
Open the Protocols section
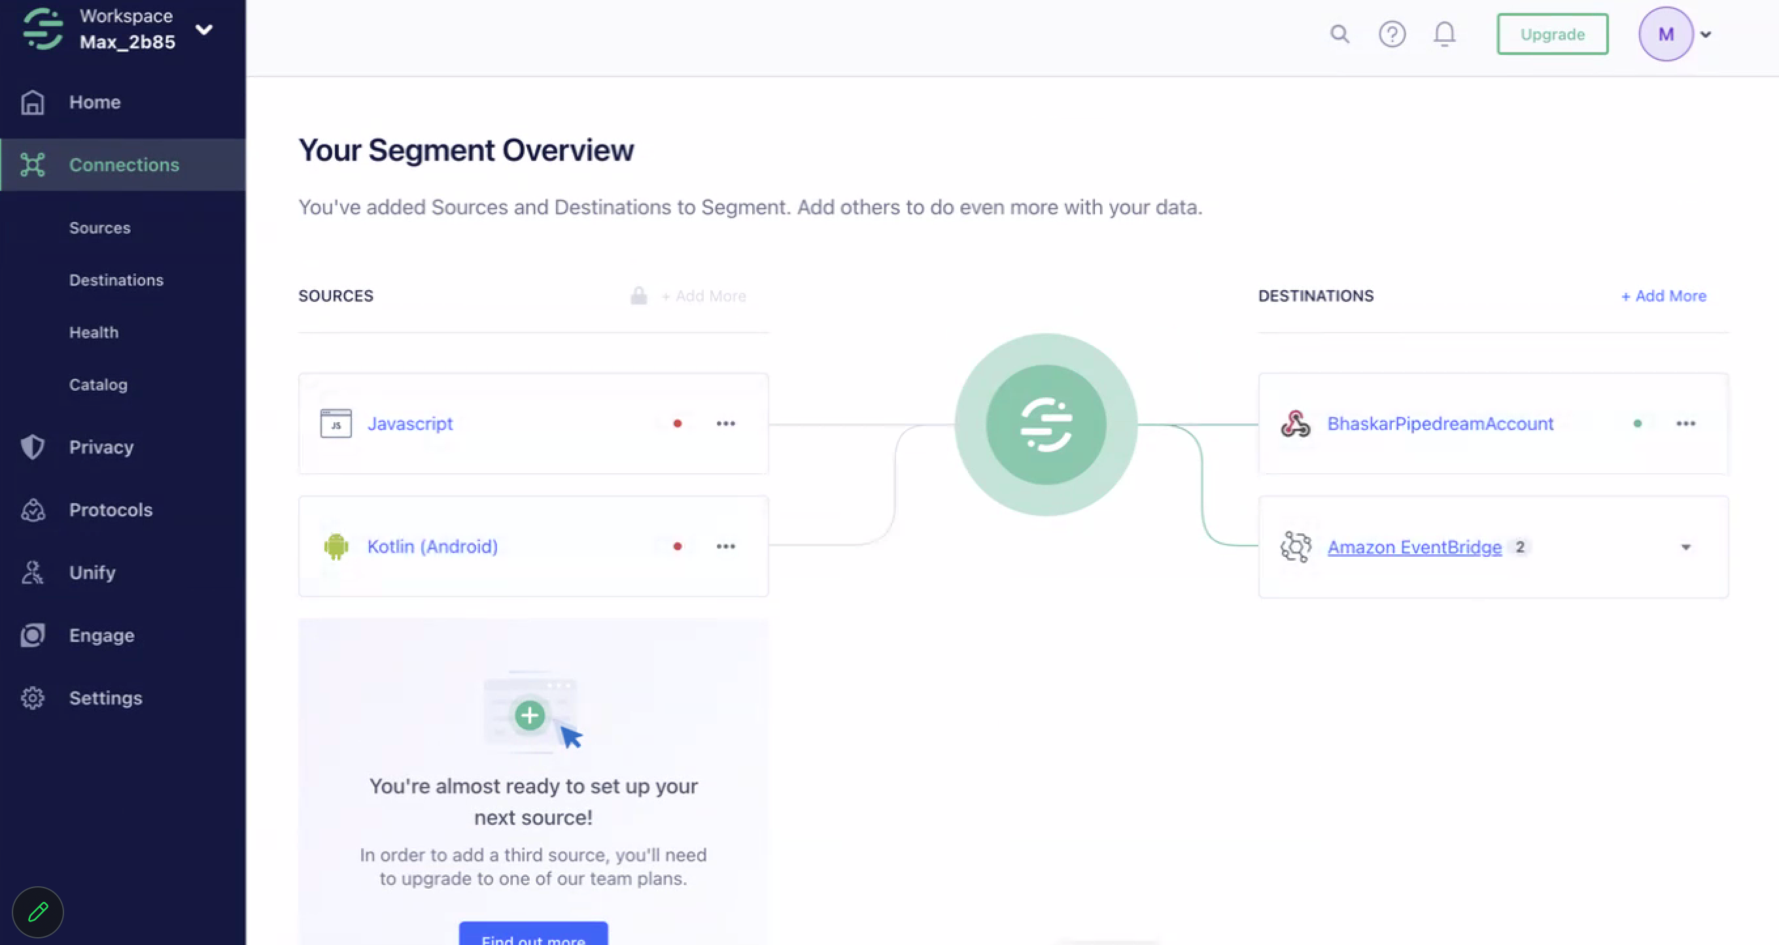[111, 510]
